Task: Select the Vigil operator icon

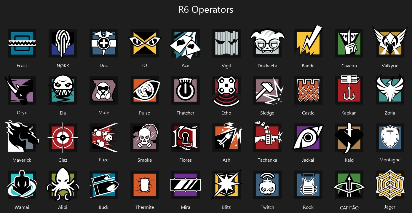Action: pos(226,43)
